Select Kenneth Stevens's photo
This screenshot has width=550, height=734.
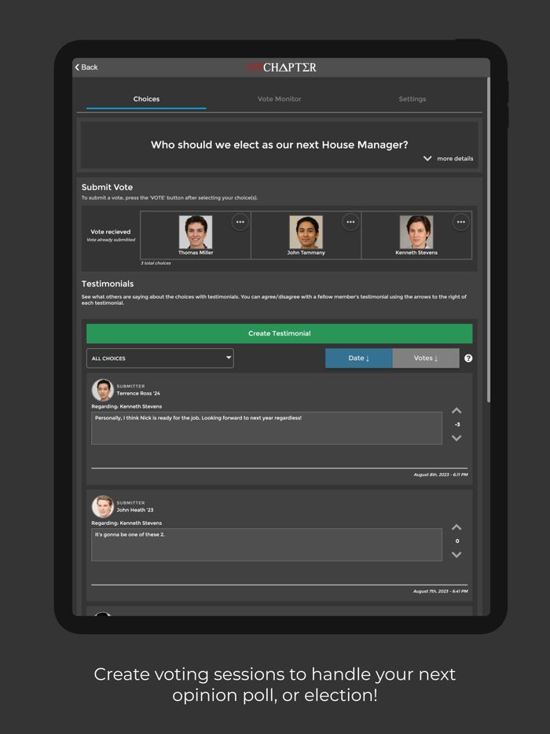click(416, 232)
